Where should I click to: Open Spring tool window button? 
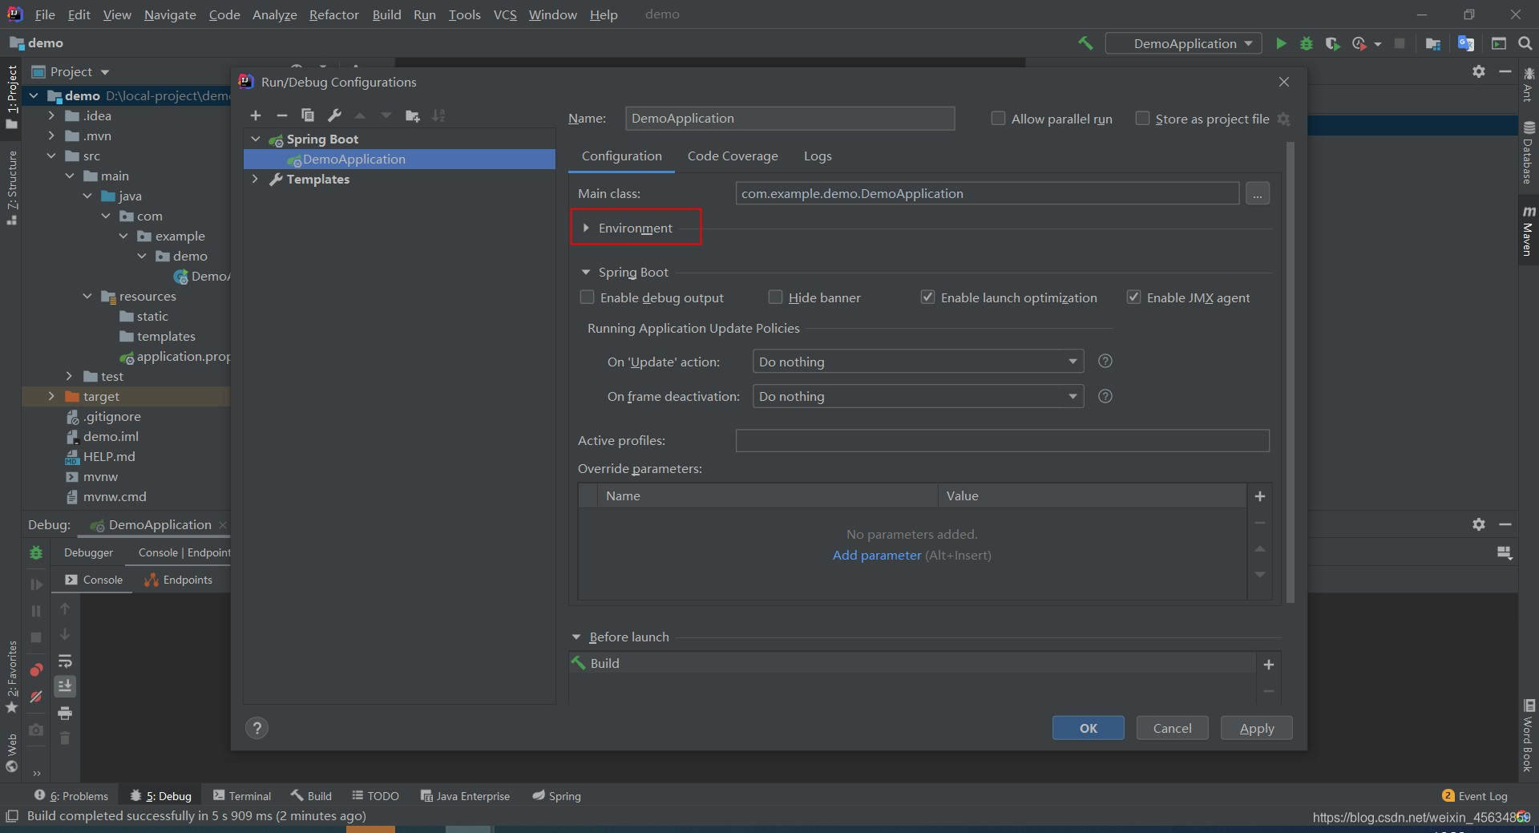[x=556, y=795]
